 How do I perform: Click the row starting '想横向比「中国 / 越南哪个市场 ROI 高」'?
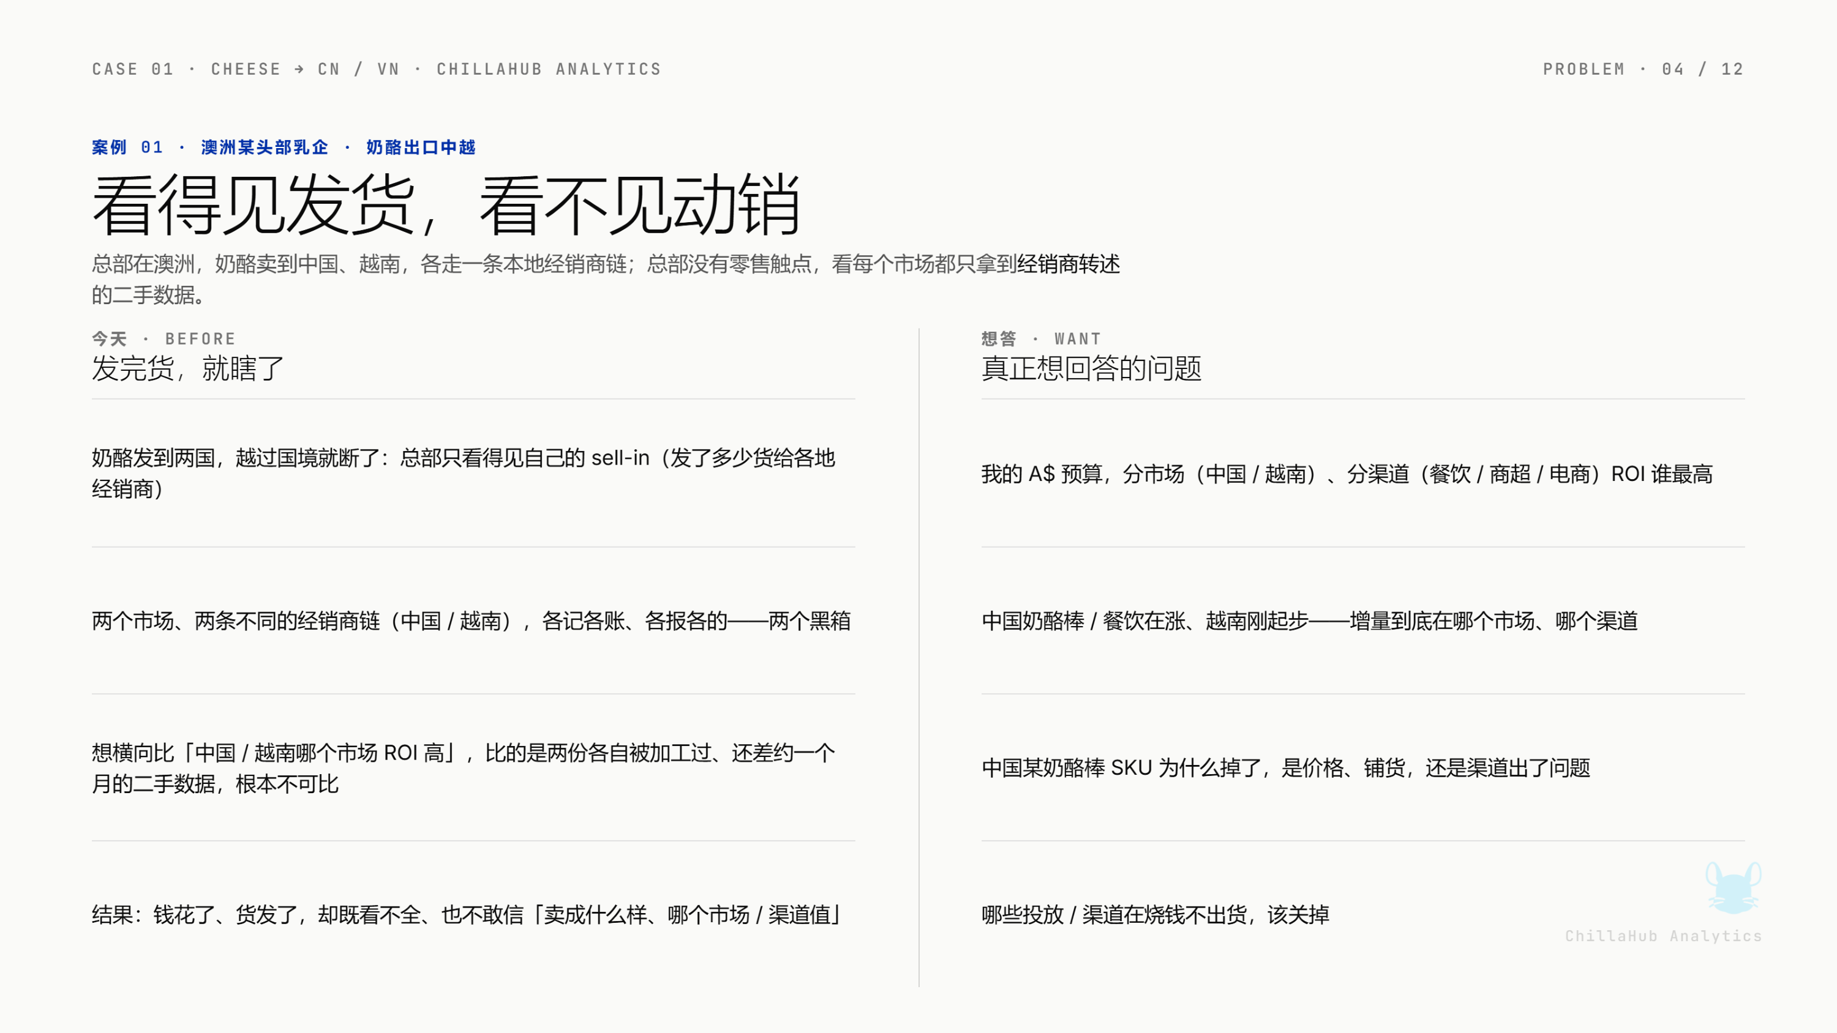pos(473,768)
